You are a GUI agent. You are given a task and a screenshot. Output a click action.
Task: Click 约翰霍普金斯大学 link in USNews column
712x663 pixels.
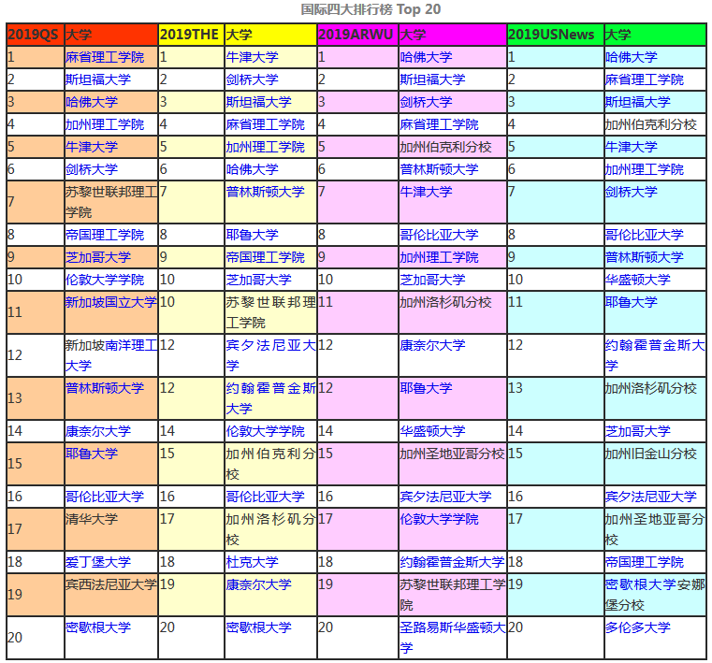(x=655, y=355)
